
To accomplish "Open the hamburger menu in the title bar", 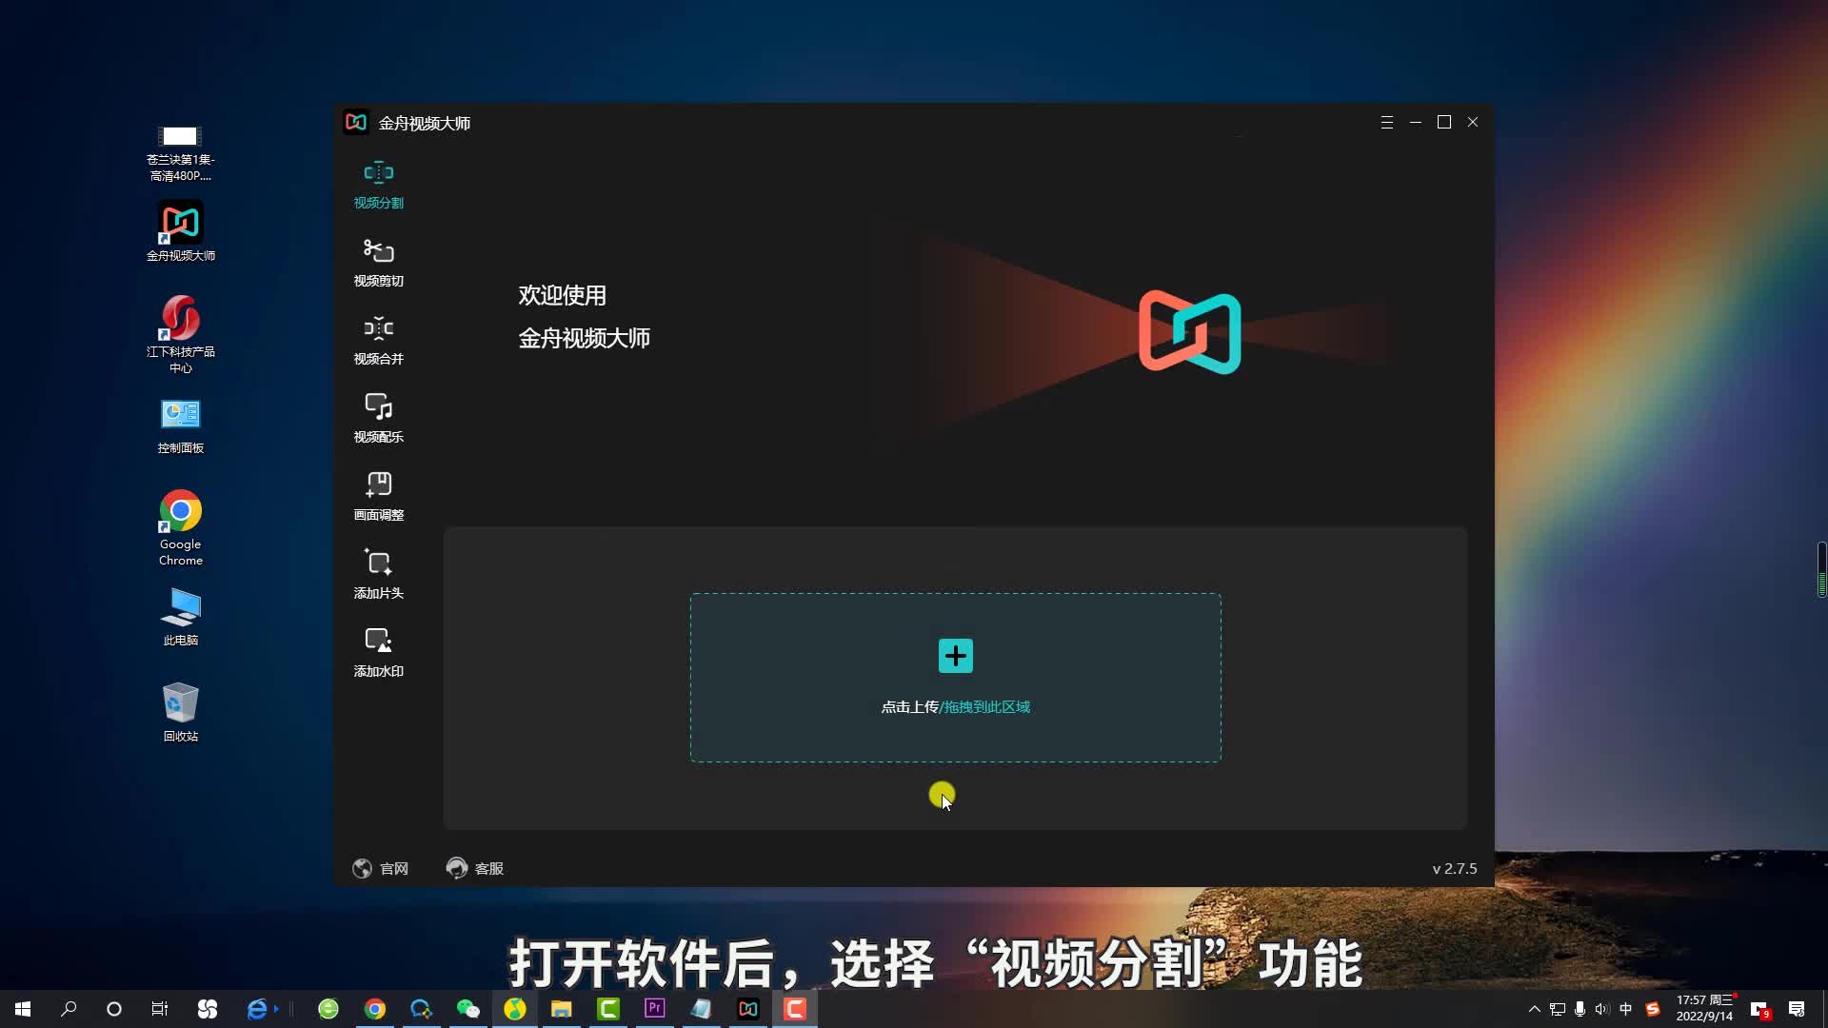I will click(1386, 123).
